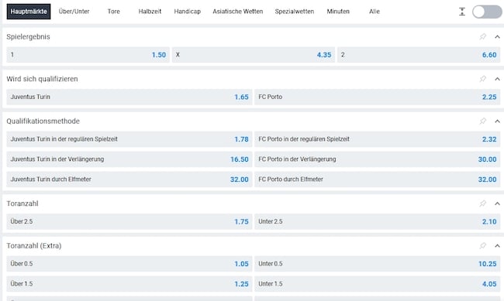Select the Hauptmärkte tab
The image size is (504, 301).
[29, 12]
